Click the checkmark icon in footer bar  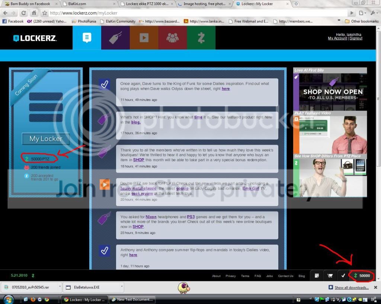[x=343, y=276]
